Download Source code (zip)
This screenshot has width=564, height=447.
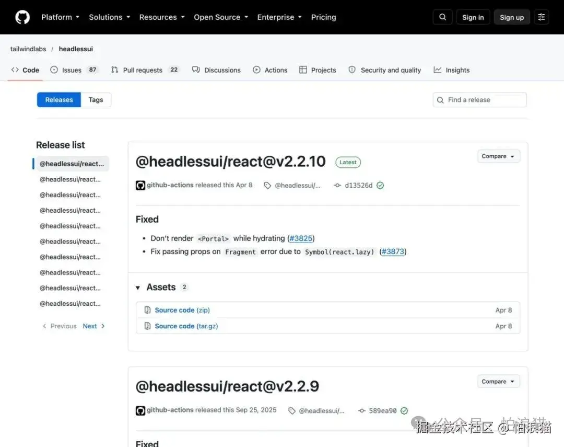[182, 310]
